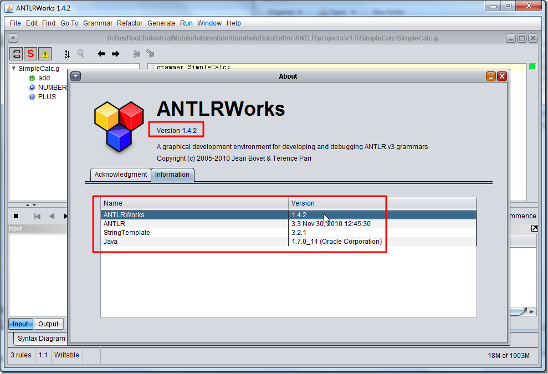548x374 pixels.
Task: Click the stop playback square button
Action: (x=16, y=216)
